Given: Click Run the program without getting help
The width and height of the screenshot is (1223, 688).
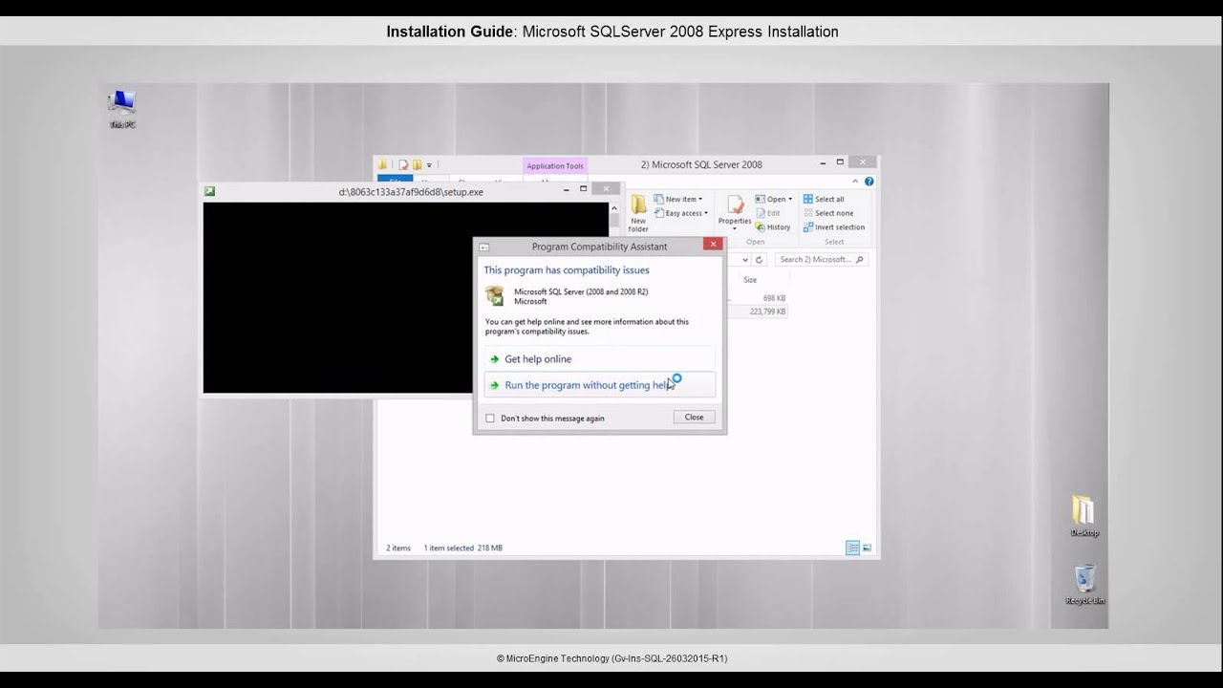Looking at the screenshot, I should (x=600, y=385).
